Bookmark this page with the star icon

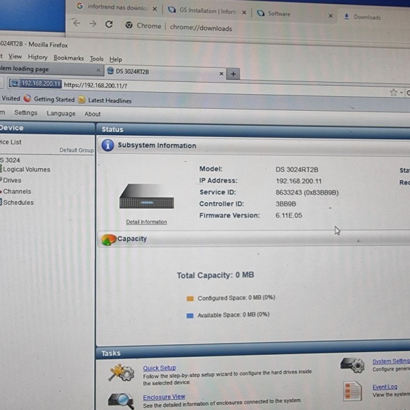click(x=394, y=92)
